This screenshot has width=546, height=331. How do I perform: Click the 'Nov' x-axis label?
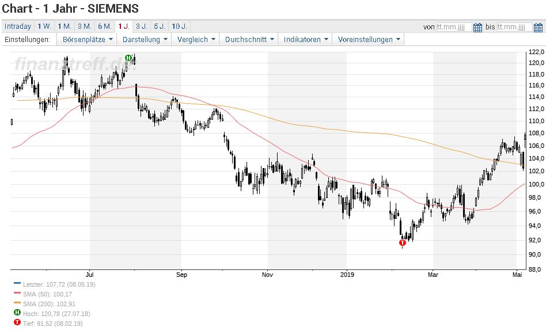coord(267,275)
